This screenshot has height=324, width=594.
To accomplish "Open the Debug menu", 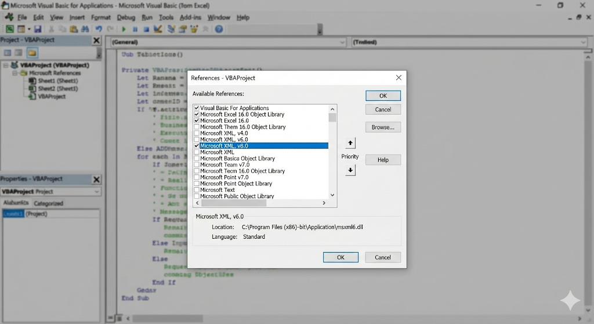I will pyautogui.click(x=126, y=17).
